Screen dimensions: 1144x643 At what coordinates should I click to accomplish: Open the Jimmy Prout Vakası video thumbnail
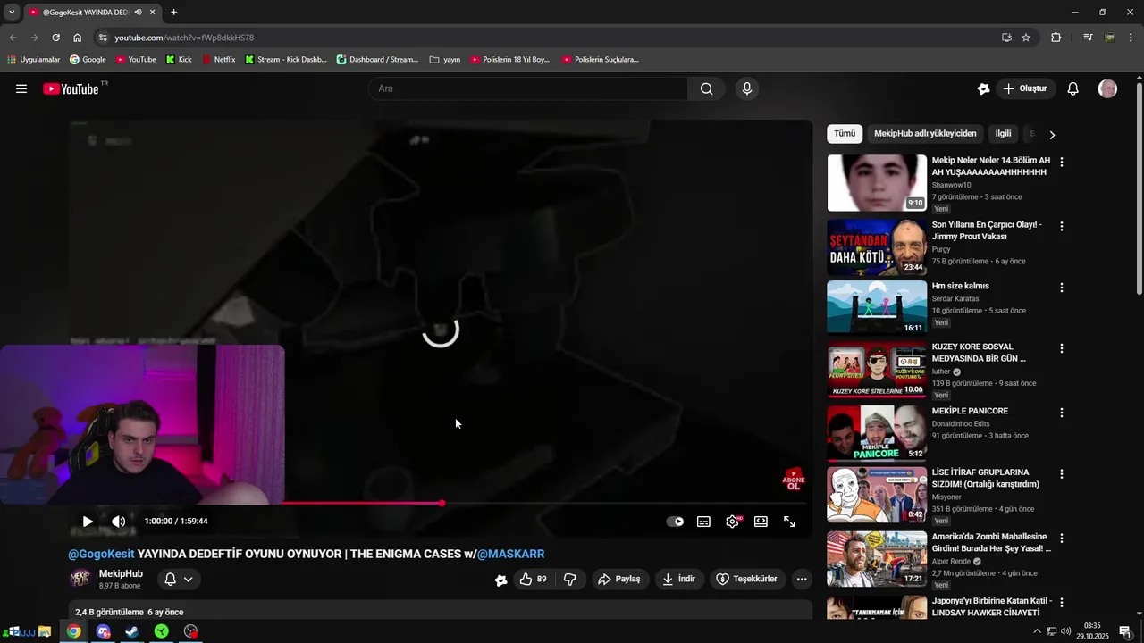(x=877, y=247)
